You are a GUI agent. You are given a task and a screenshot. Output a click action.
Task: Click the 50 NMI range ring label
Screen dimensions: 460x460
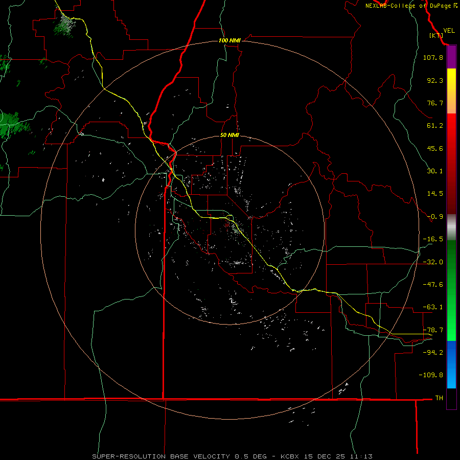pyautogui.click(x=229, y=135)
